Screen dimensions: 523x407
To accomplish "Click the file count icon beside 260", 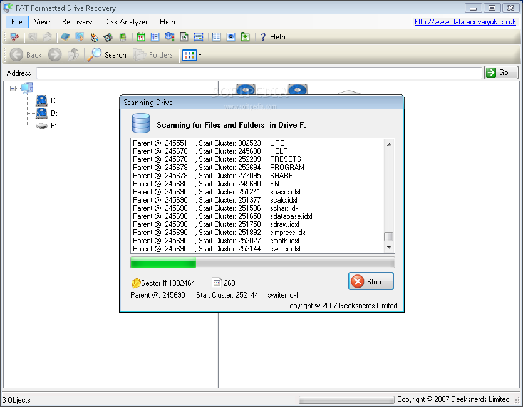I will [x=217, y=283].
